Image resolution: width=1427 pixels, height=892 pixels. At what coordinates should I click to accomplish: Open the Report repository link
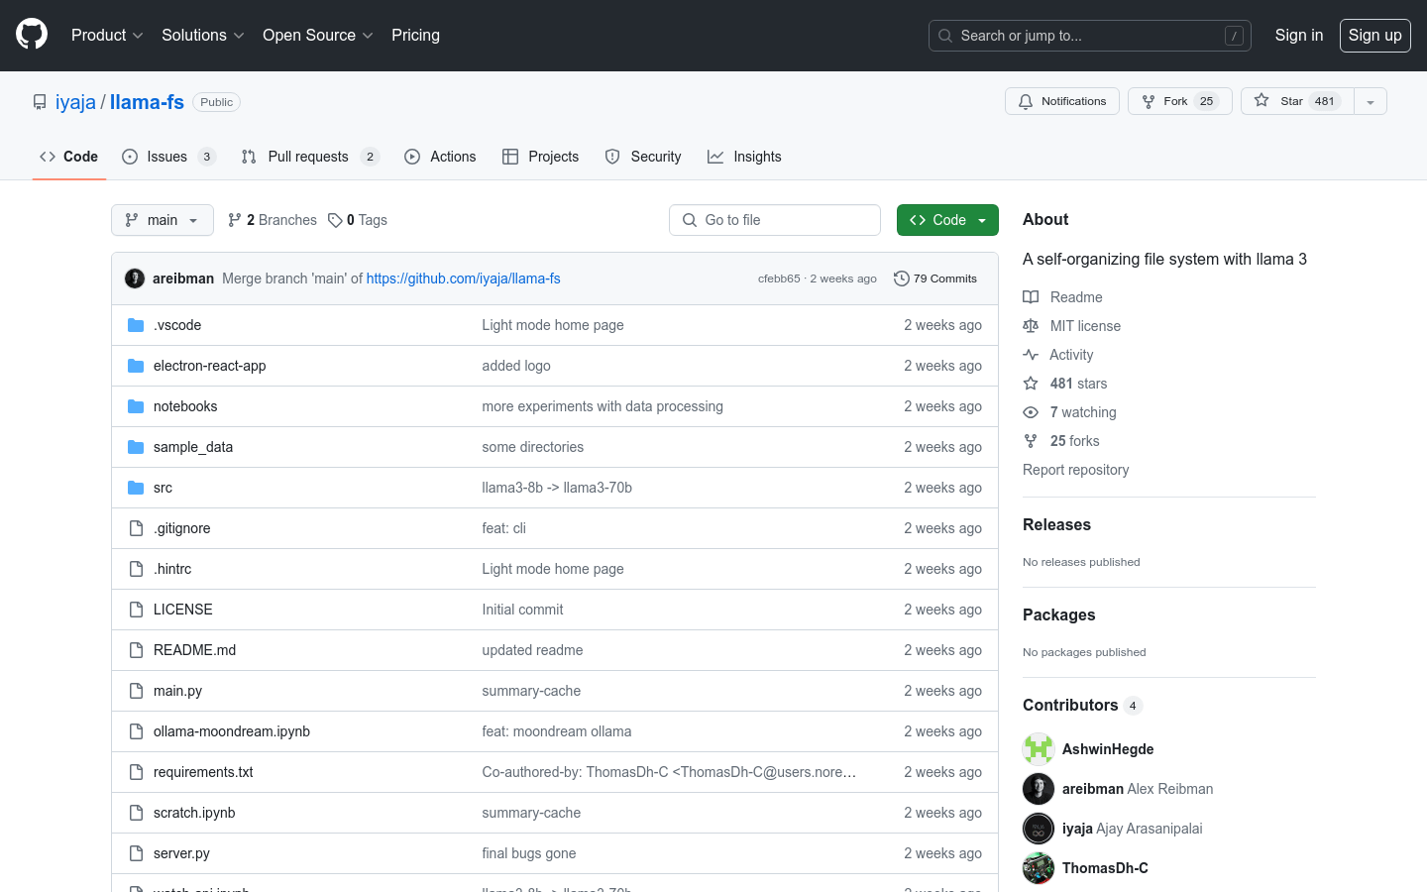click(1075, 470)
